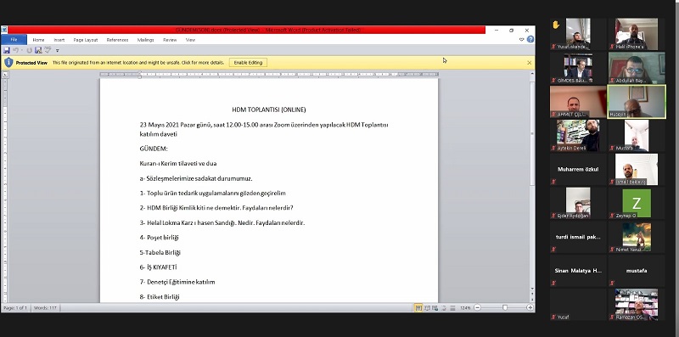Click the Save icon in Quick Access Toolbar
This screenshot has width=679, height=337.
click(7, 50)
